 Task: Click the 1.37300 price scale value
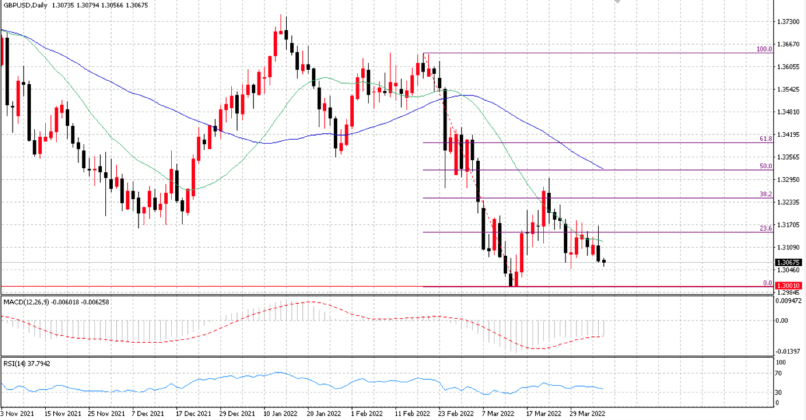tap(789, 22)
